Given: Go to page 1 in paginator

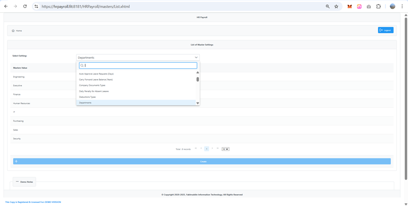Looking at the screenshot, I should pyautogui.click(x=207, y=149).
